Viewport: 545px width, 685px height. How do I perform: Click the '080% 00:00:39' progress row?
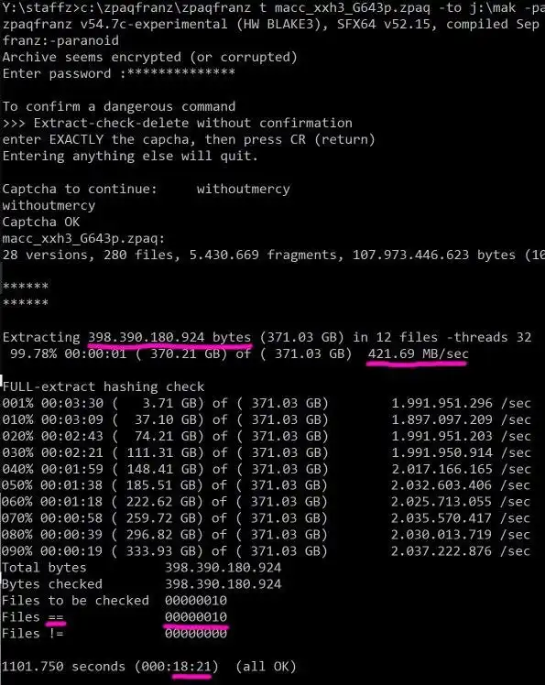pos(267,535)
